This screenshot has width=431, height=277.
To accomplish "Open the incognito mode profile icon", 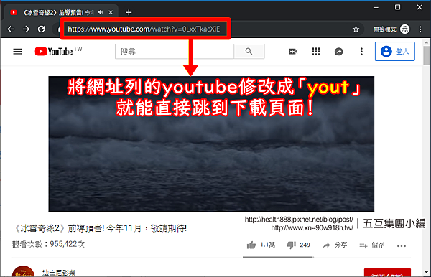I will click(404, 29).
